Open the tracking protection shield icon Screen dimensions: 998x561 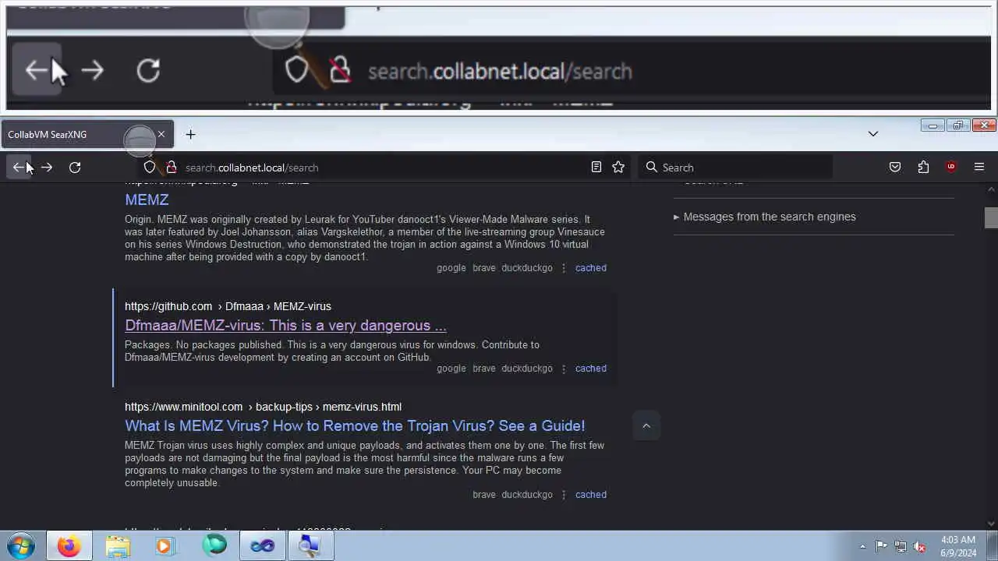point(150,168)
